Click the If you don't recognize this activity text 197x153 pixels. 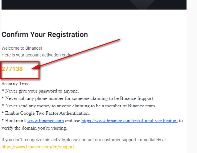coord(84,140)
